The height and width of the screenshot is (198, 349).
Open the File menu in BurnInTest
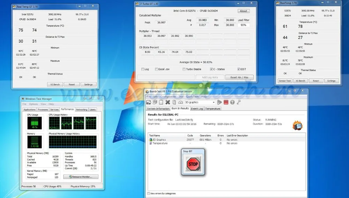(x=149, y=97)
